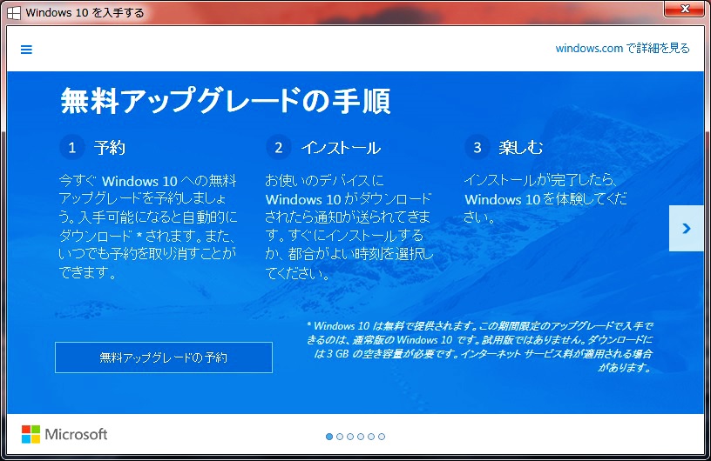Open the hamburger menu icon

[26, 50]
